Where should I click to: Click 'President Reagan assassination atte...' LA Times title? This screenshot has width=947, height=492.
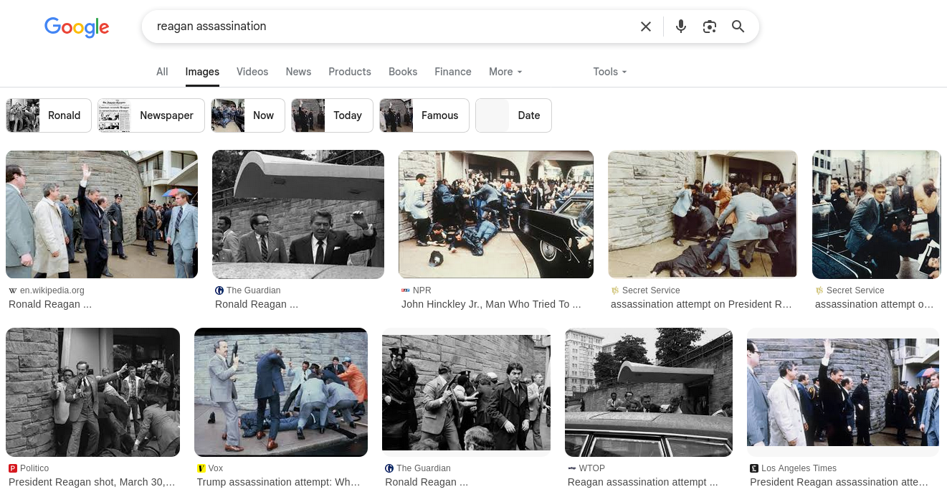839,482
